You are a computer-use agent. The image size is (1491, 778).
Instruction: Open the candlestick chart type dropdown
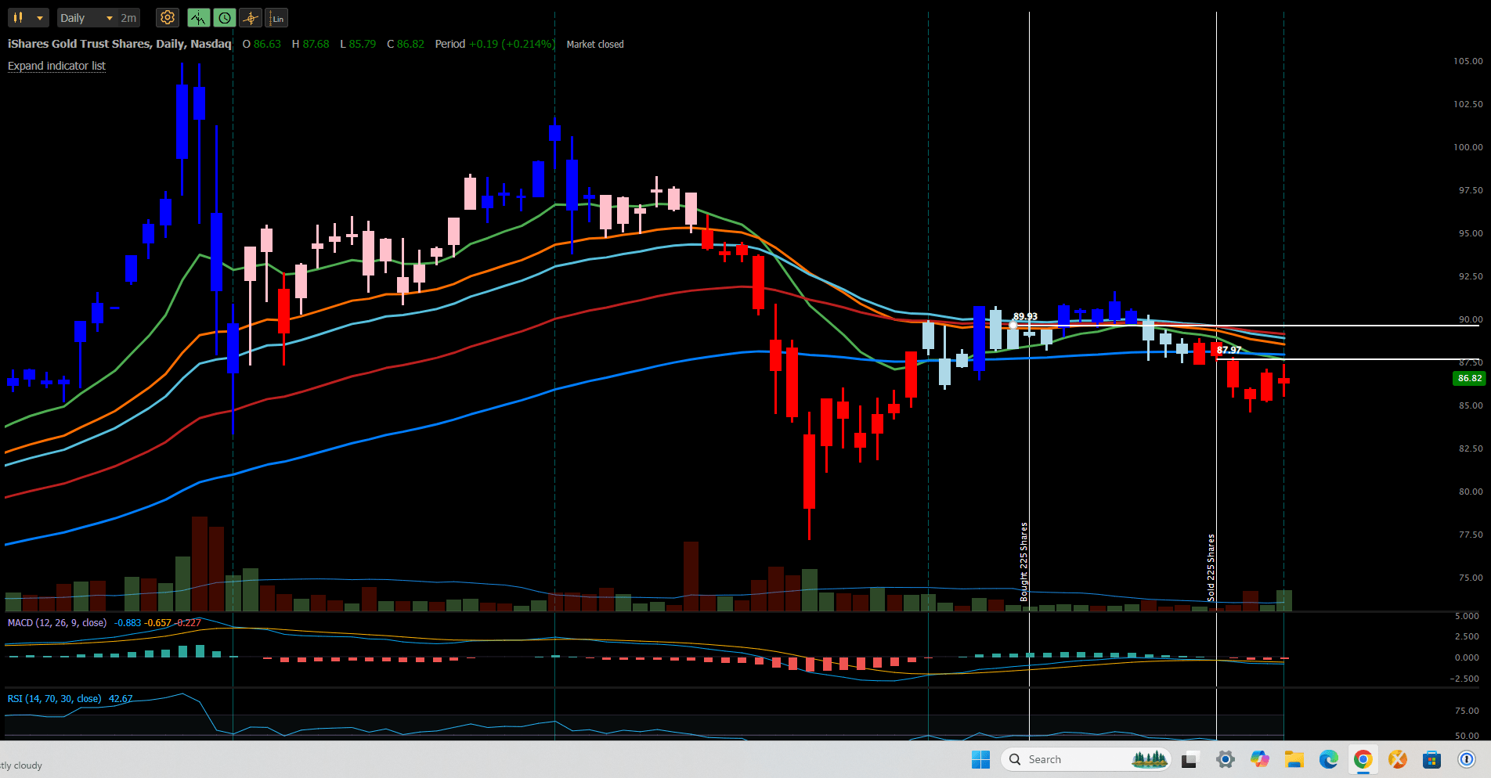[x=27, y=17]
